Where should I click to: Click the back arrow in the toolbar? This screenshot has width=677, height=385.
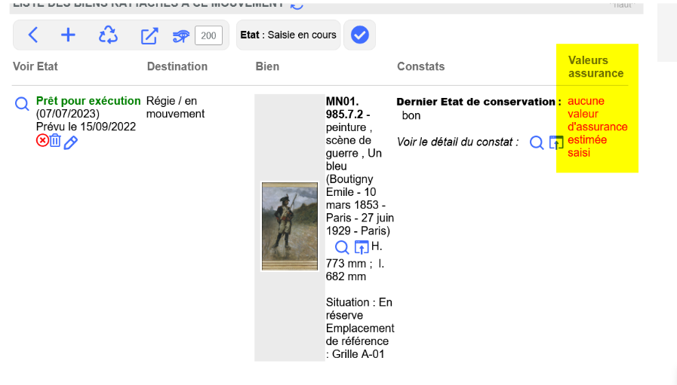[33, 35]
